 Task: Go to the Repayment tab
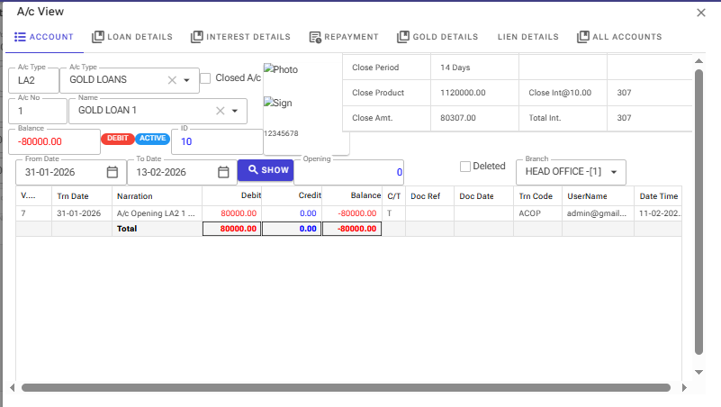343,37
